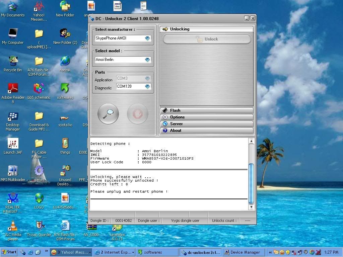The width and height of the screenshot is (343, 257).
Task: Select the 61475d5dd1 file icon
Action: click(65, 201)
